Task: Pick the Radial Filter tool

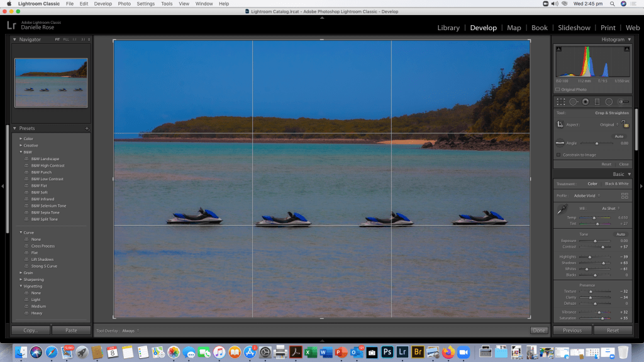Action: click(609, 102)
